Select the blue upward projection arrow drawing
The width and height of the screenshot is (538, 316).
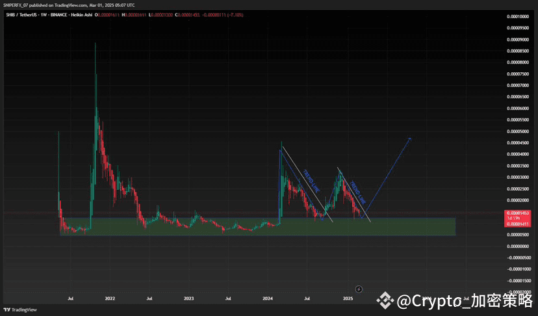pyautogui.click(x=386, y=178)
